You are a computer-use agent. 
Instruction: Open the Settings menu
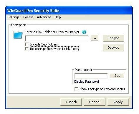click(x=14, y=17)
